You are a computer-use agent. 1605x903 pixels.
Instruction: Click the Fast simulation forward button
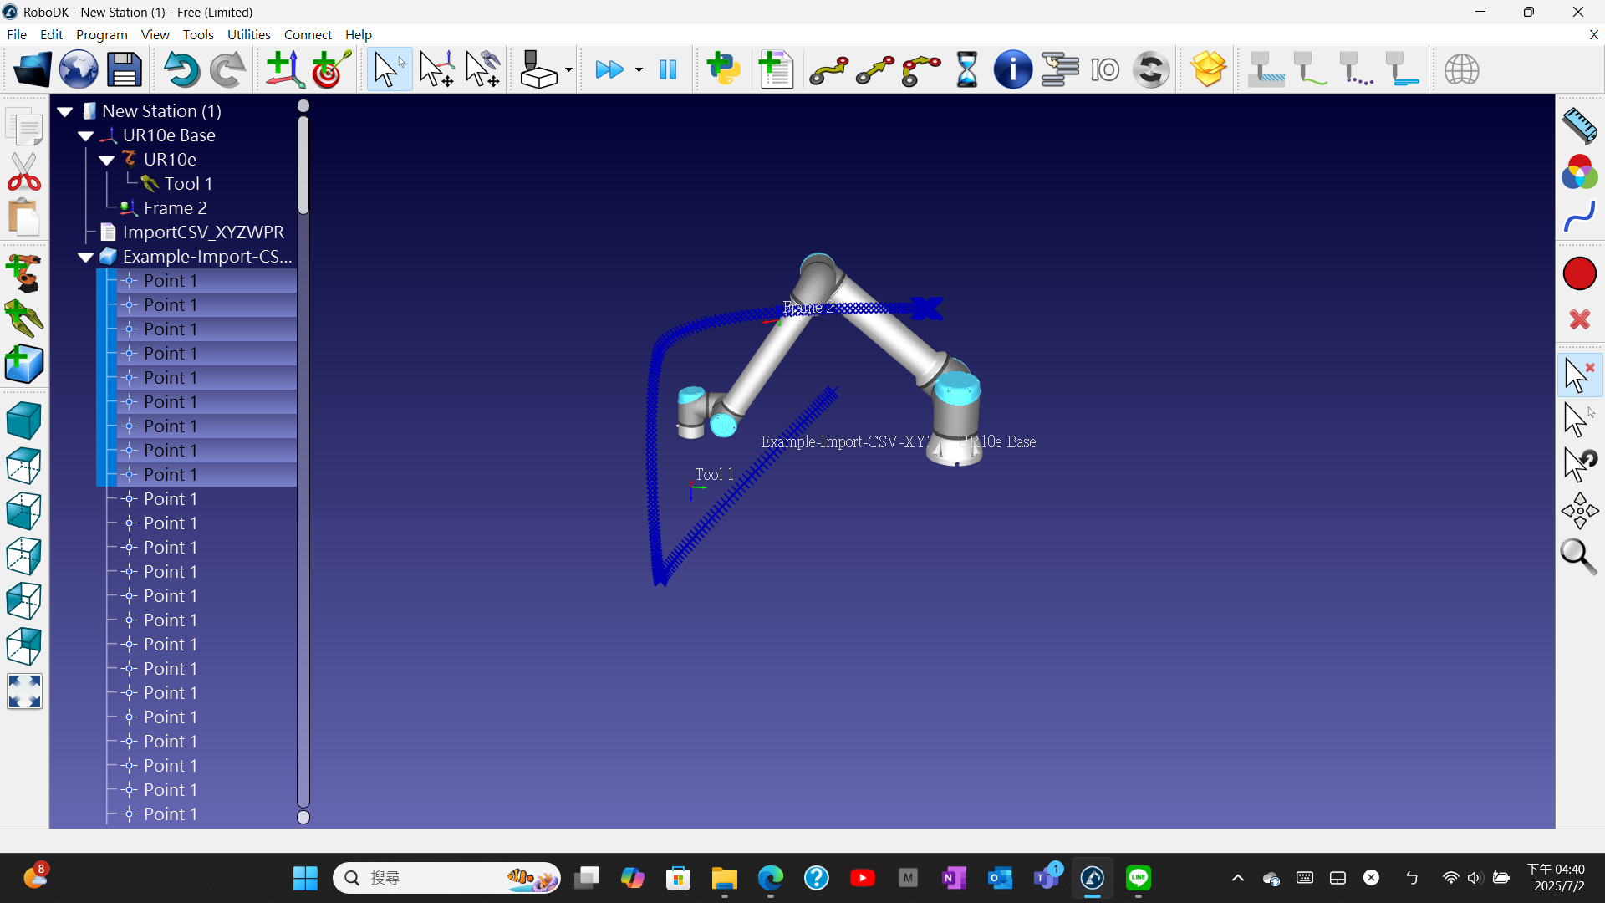coord(609,70)
